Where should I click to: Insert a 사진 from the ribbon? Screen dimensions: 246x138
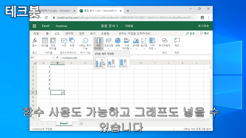64,42
